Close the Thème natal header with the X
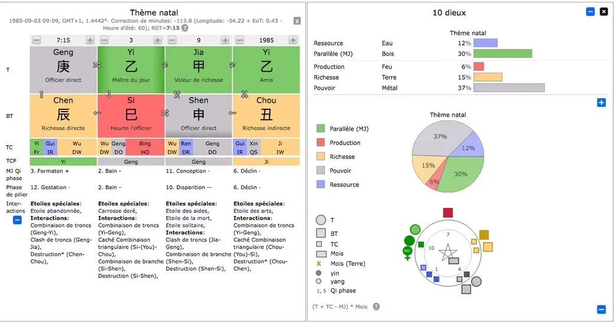Screen dimensions: 614x323 tap(297, 21)
